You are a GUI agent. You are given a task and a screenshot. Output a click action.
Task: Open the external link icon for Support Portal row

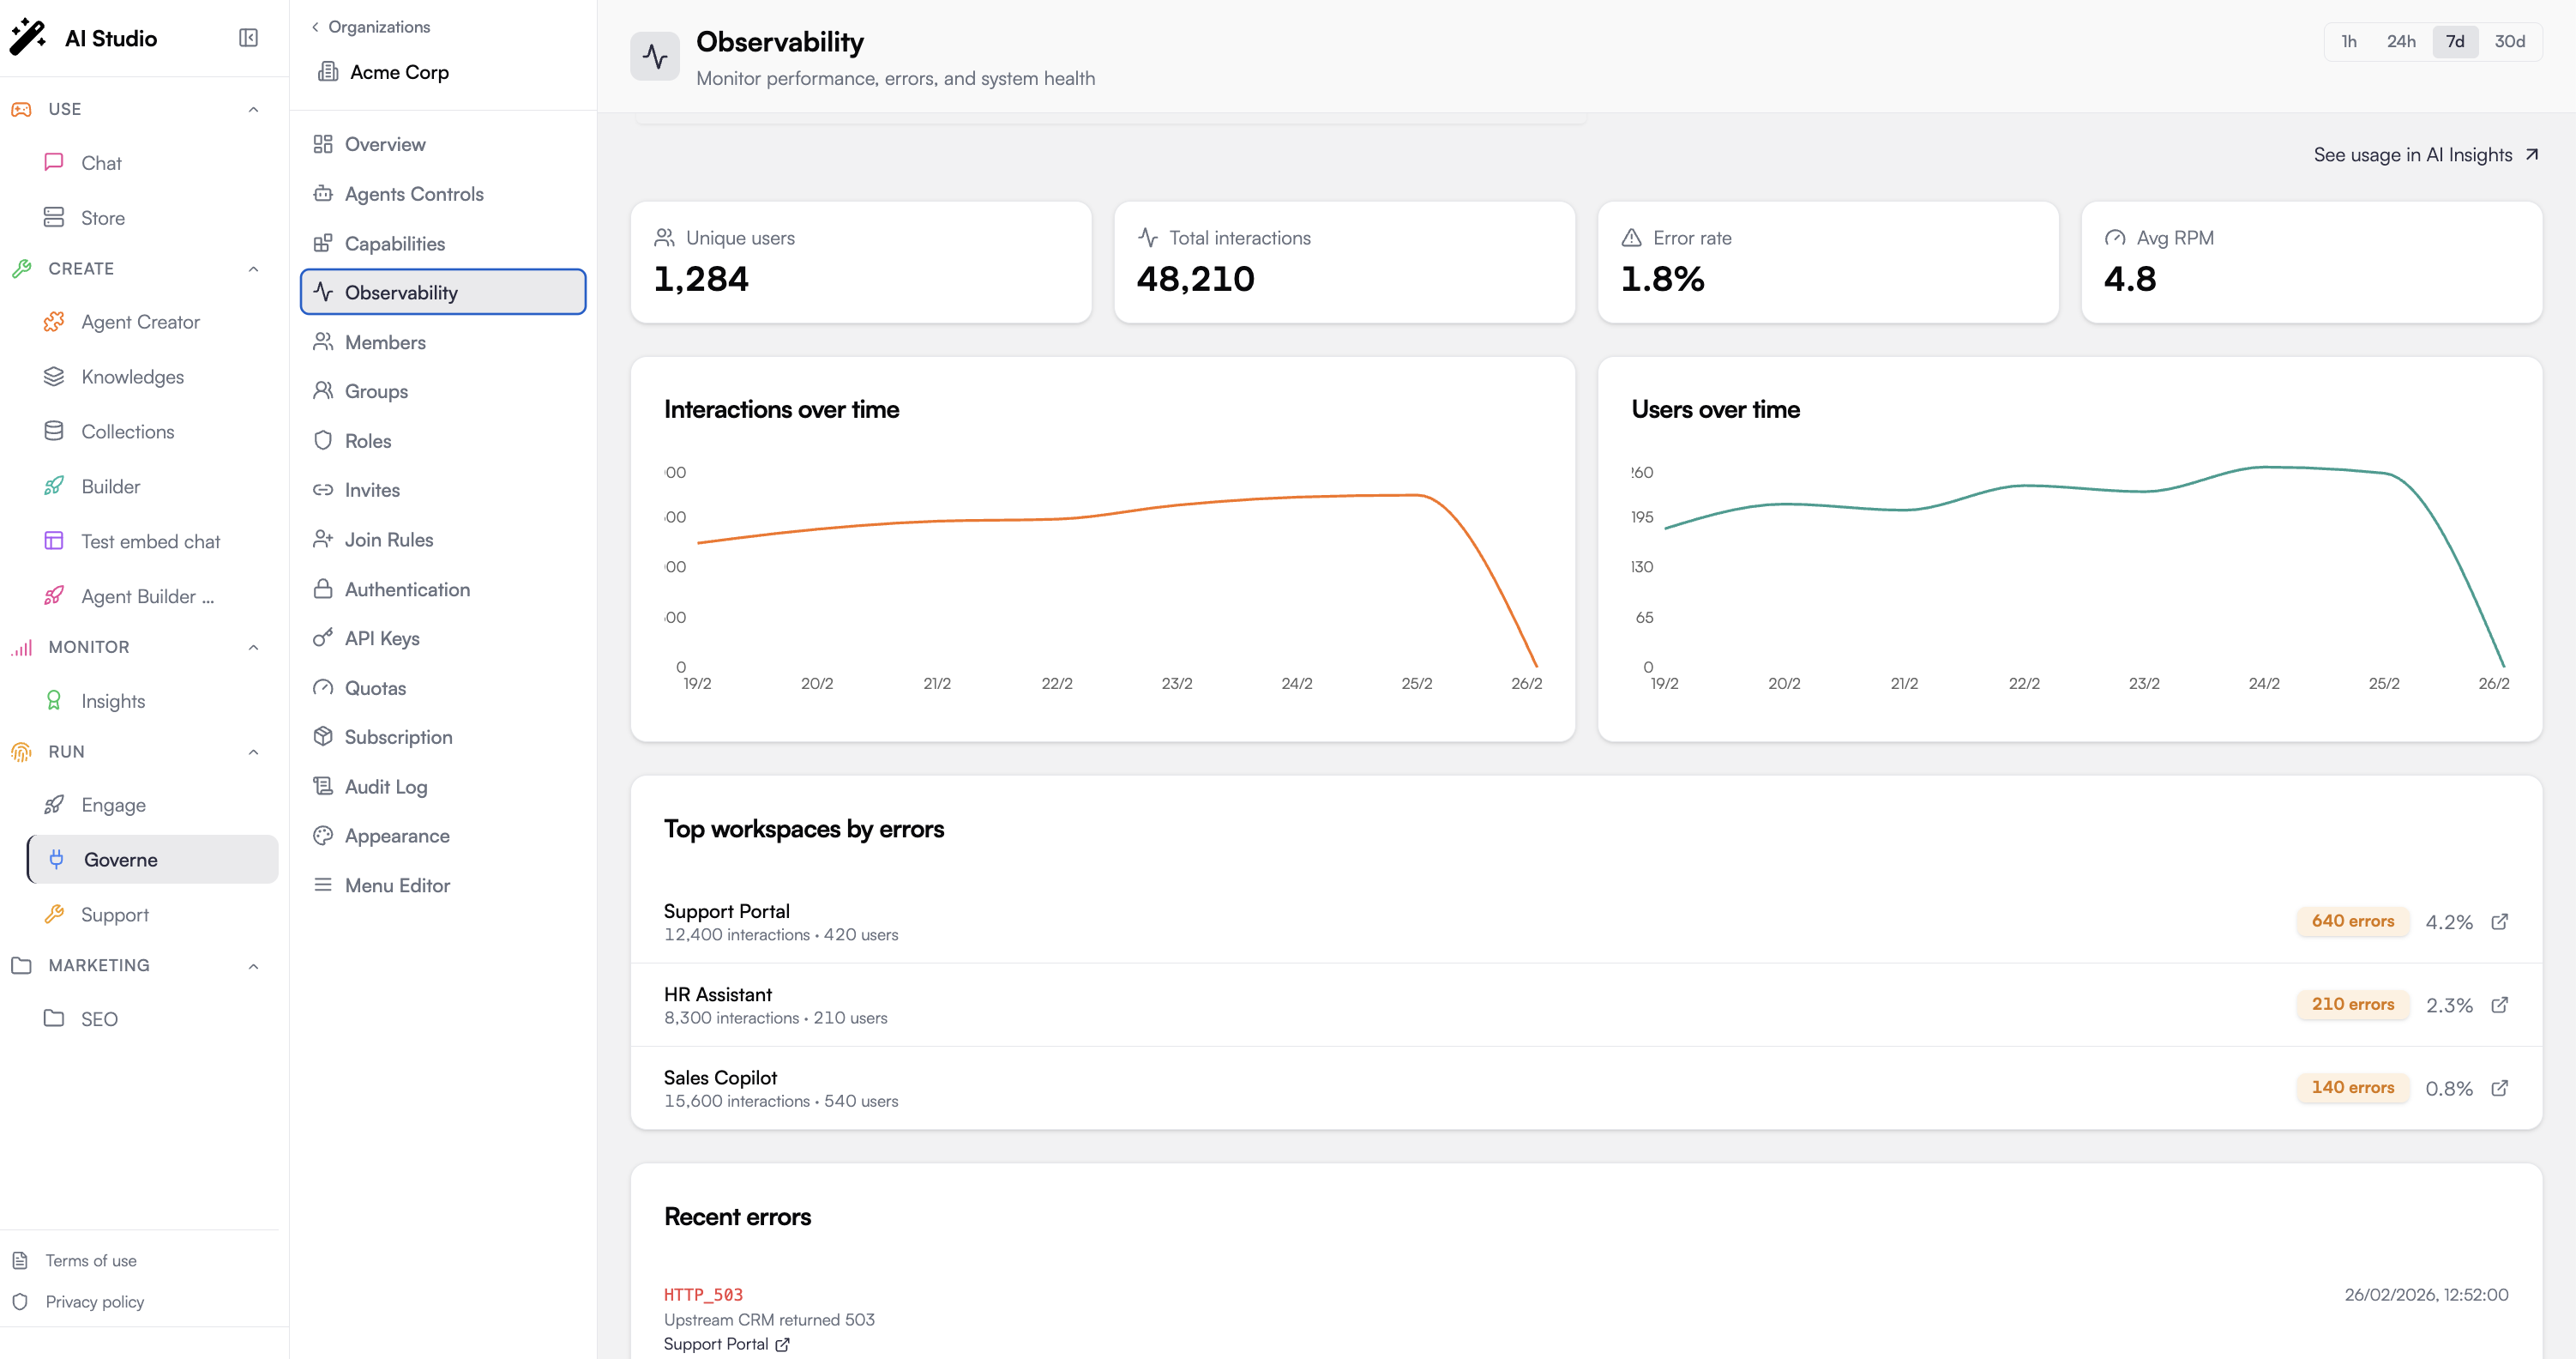2499,921
